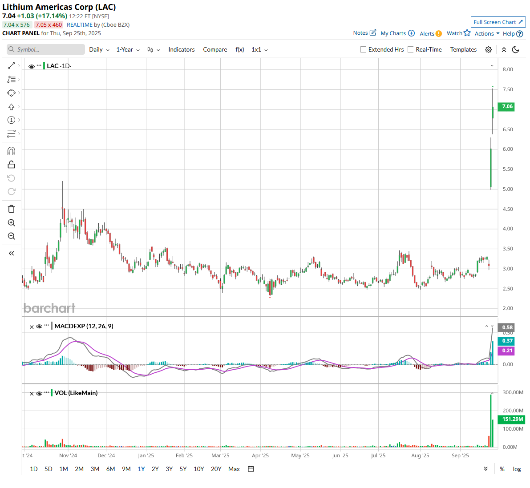Click the 7.06 current price label

coord(506,106)
